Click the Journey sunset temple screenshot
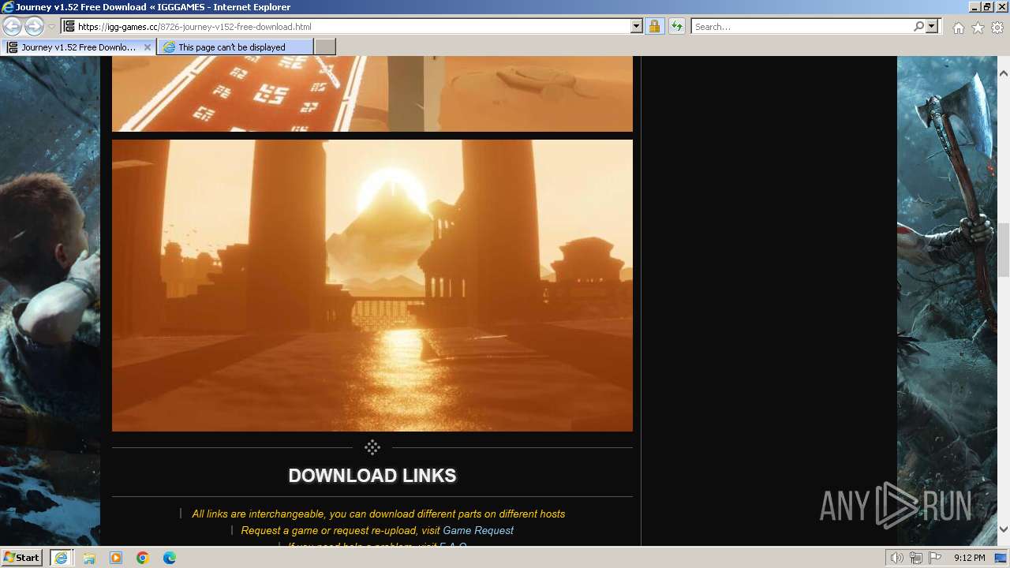 (x=372, y=286)
